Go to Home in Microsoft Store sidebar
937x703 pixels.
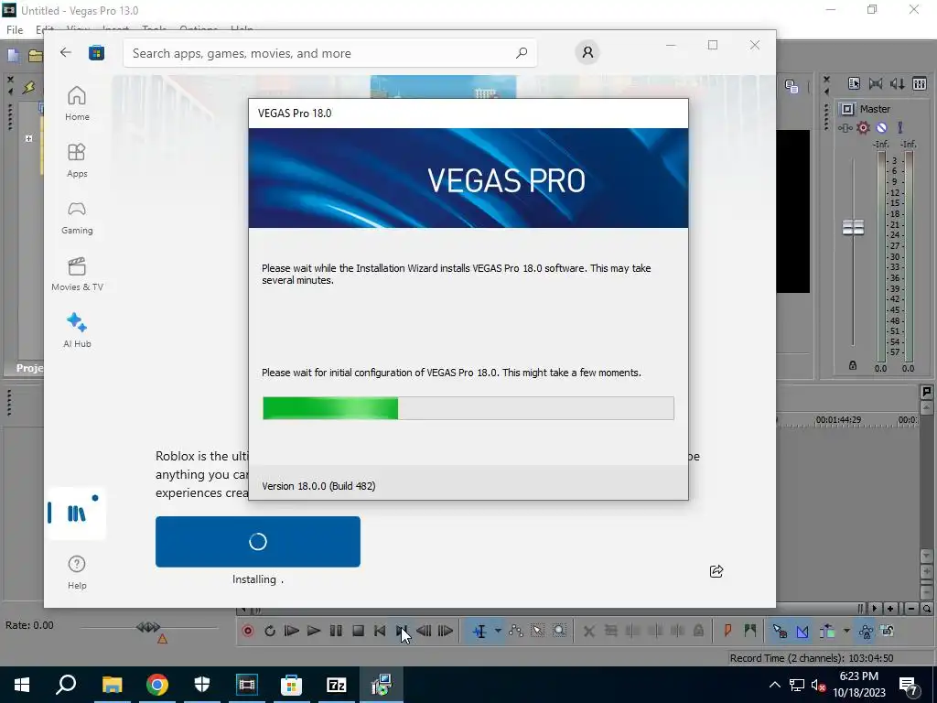click(x=77, y=103)
